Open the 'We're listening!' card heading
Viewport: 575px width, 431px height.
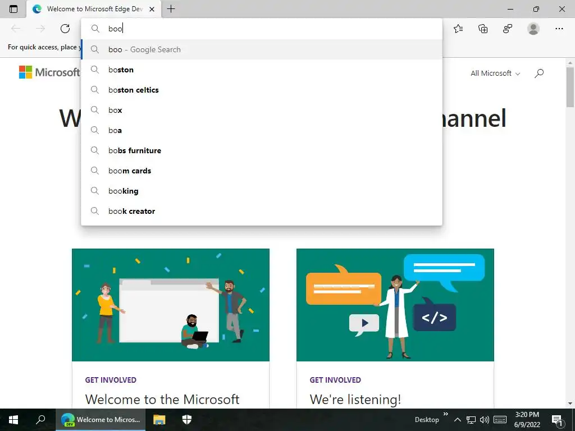coord(355,399)
